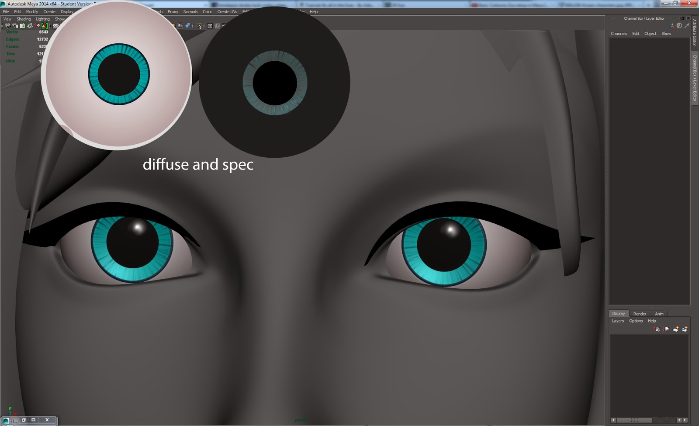699x426 pixels.
Task: Toggle textured shading with the blue sphere icon
Action: tap(187, 26)
